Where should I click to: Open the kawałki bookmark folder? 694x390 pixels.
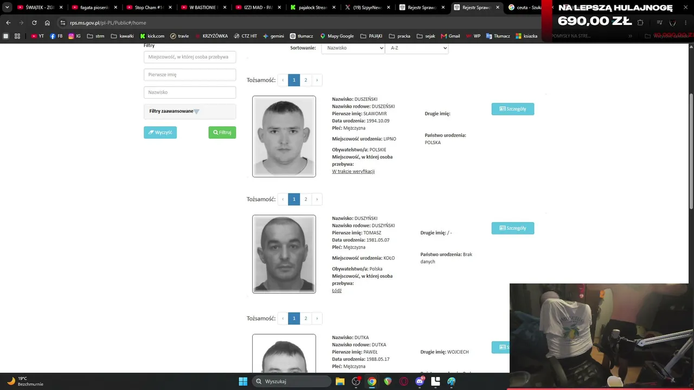point(122,36)
